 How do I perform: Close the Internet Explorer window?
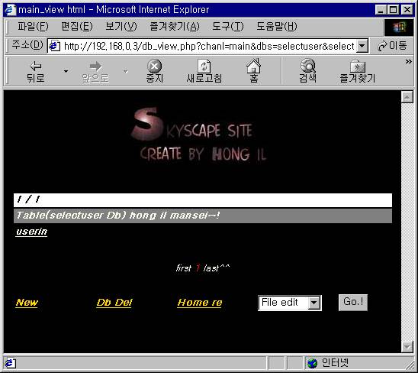coord(407,10)
